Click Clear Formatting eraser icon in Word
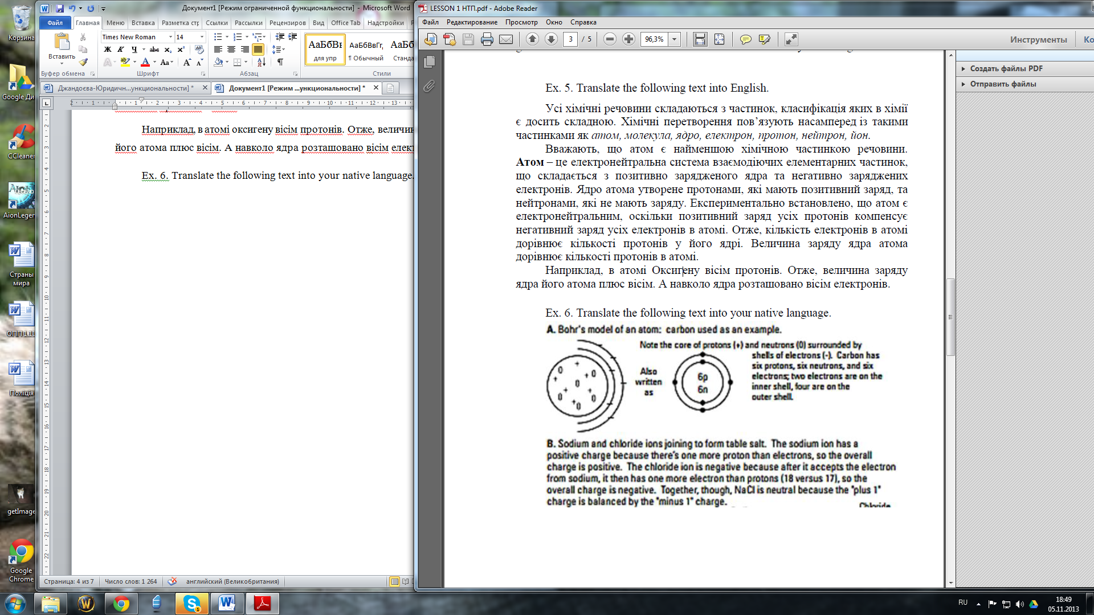The width and height of the screenshot is (1094, 615). pyautogui.click(x=199, y=50)
